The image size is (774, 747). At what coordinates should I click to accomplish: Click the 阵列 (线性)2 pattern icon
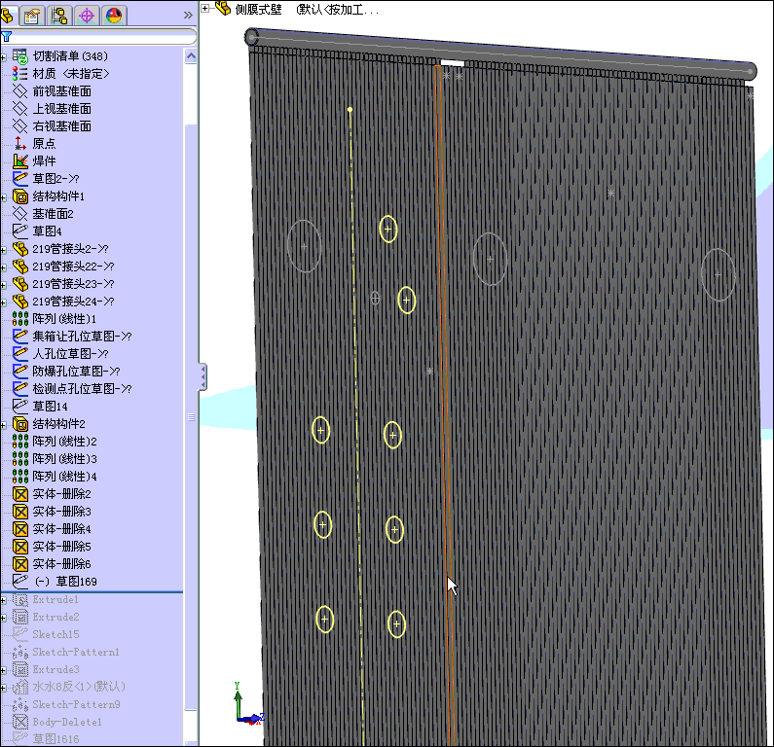[20, 442]
